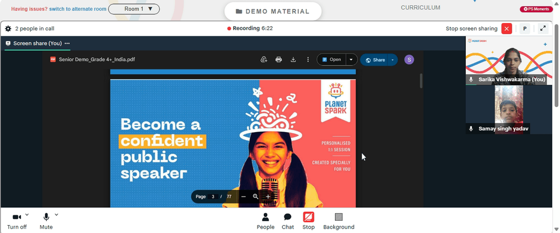Screen dimensions: 560x233
Task: Open the PDF with Google Docs
Action: pyautogui.click(x=332, y=60)
